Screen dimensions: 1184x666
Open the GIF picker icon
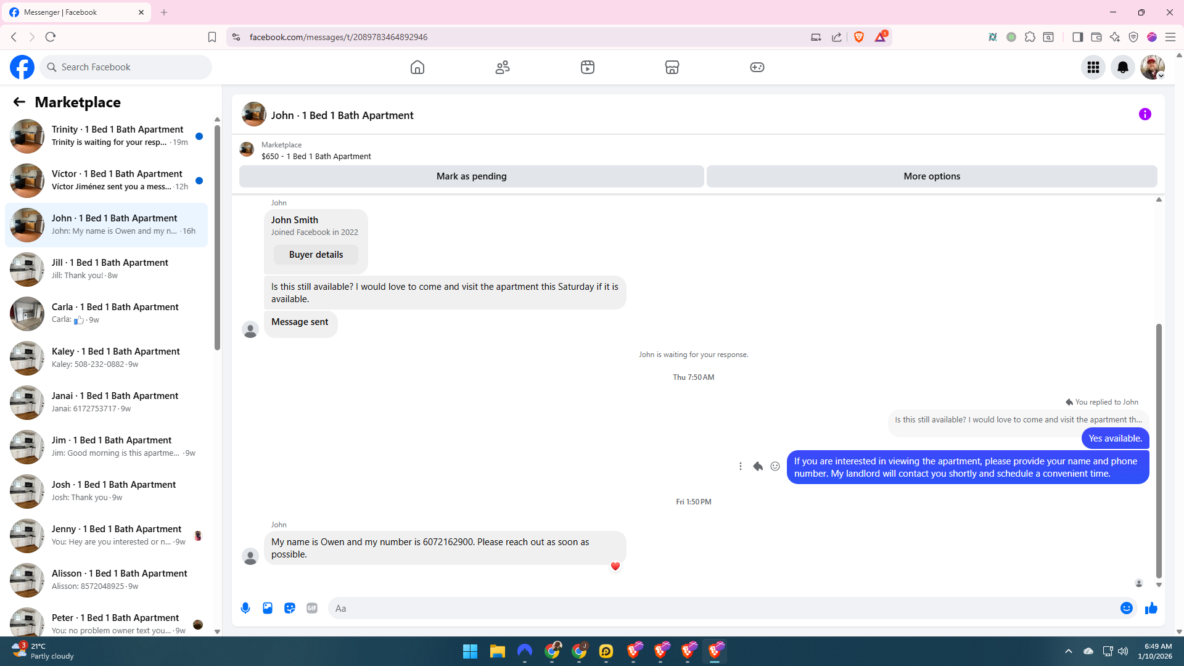point(312,608)
